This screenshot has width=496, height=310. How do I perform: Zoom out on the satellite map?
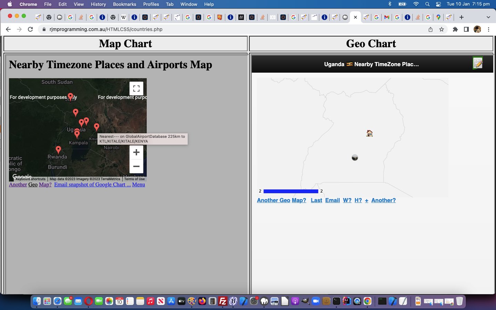tap(136, 166)
